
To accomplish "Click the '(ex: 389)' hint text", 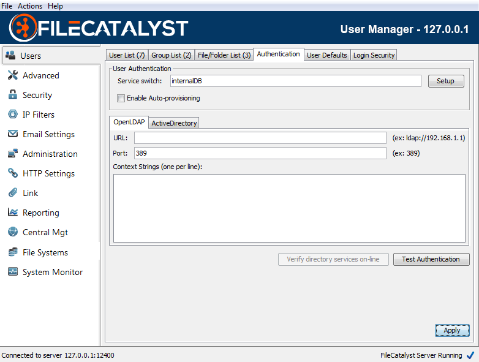I will click(406, 153).
